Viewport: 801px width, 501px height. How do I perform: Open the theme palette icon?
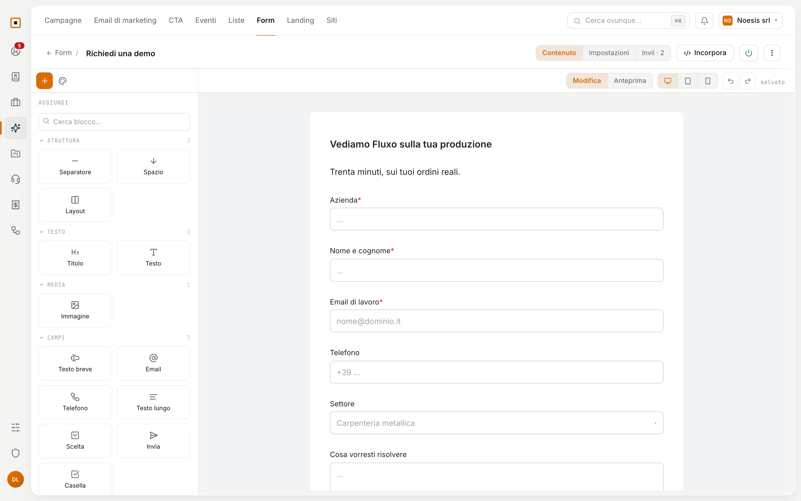[x=63, y=81]
